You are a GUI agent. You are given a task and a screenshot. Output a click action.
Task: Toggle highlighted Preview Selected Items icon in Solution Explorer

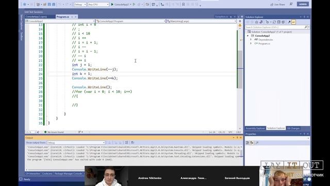click(293, 22)
